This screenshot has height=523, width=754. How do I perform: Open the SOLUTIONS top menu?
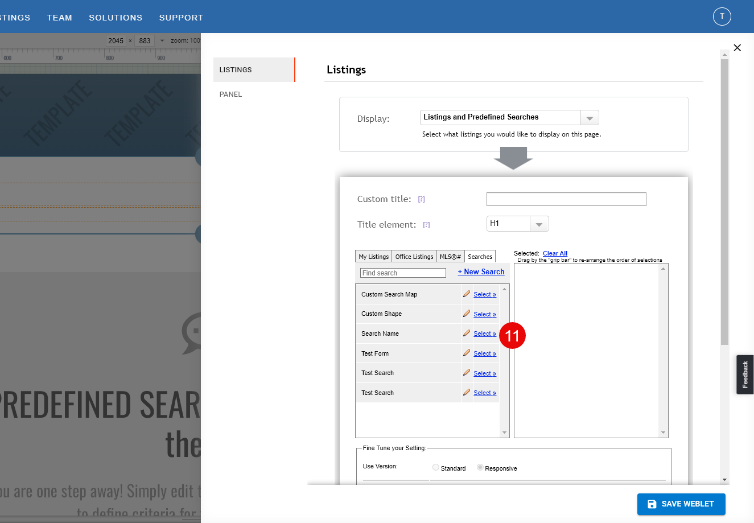pos(116,18)
